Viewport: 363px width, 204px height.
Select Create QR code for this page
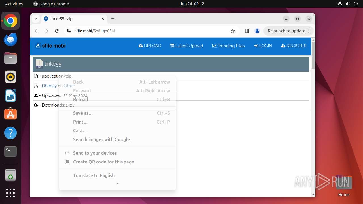pos(117,162)
